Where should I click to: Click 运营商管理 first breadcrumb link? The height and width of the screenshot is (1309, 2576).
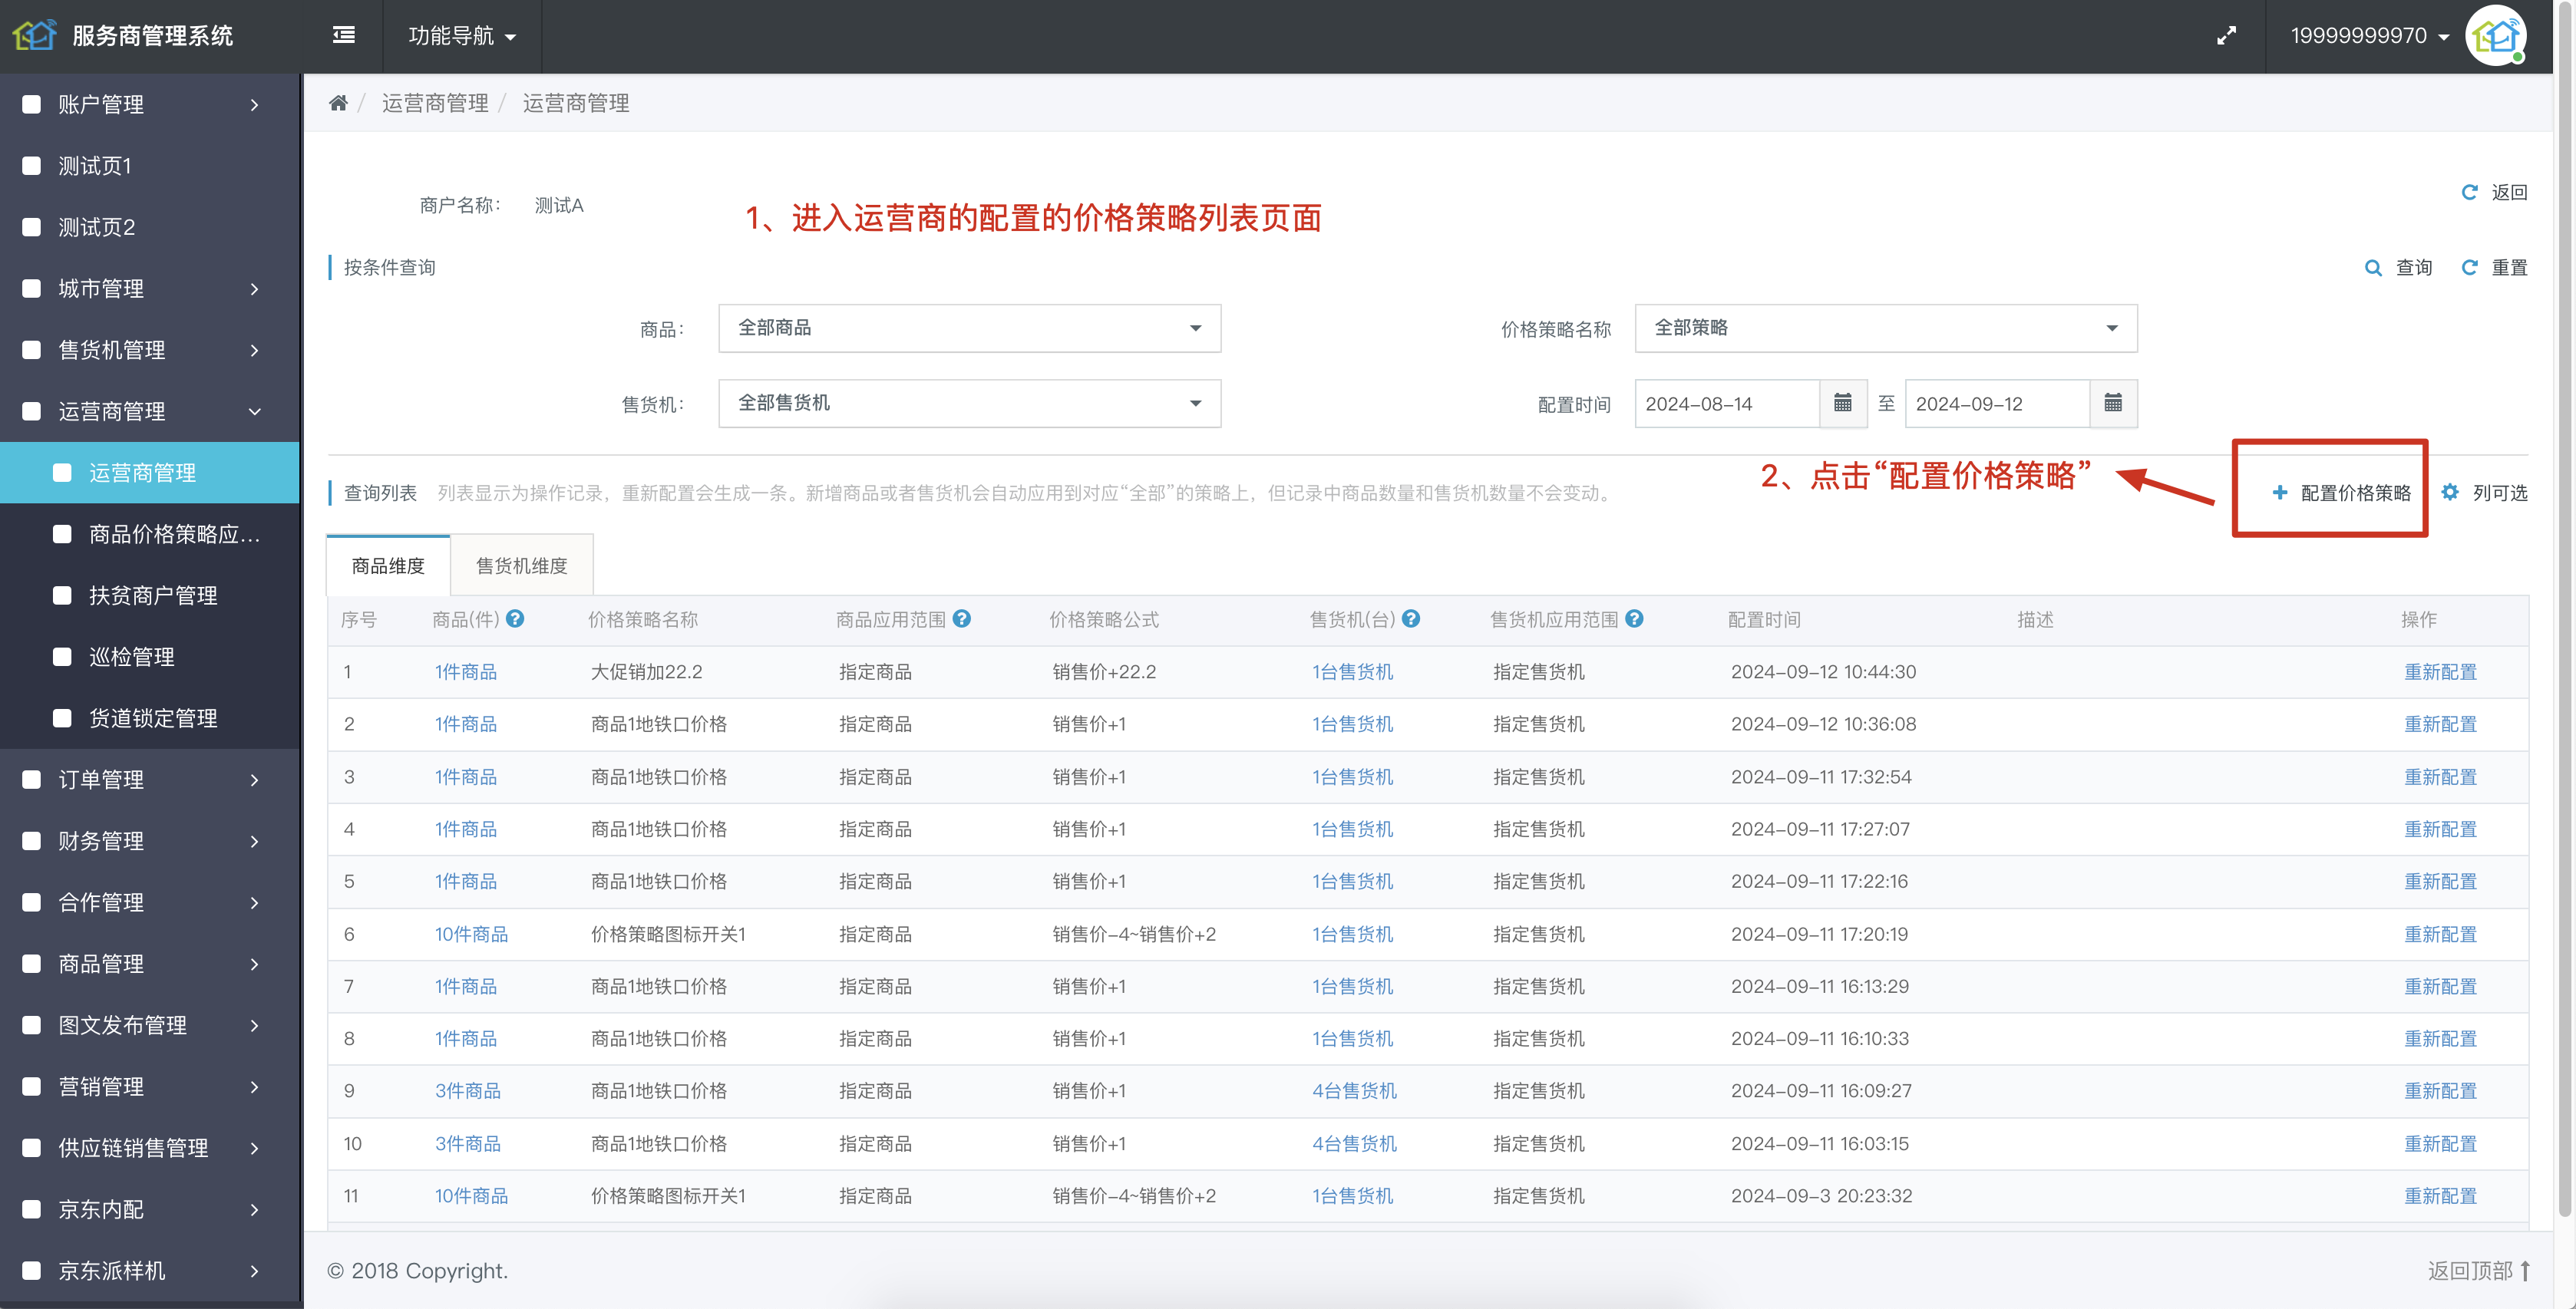pos(435,103)
